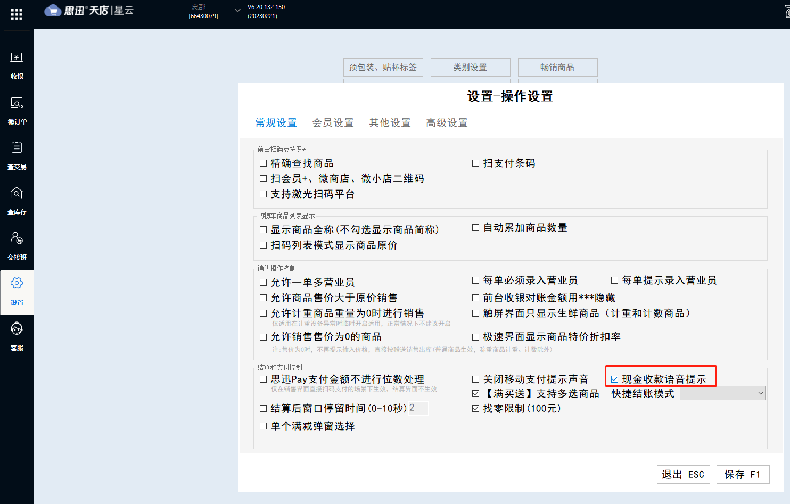Image resolution: width=790 pixels, height=504 pixels.
Task: Check 极速界面显示商品特价折扣率
Action: point(475,337)
